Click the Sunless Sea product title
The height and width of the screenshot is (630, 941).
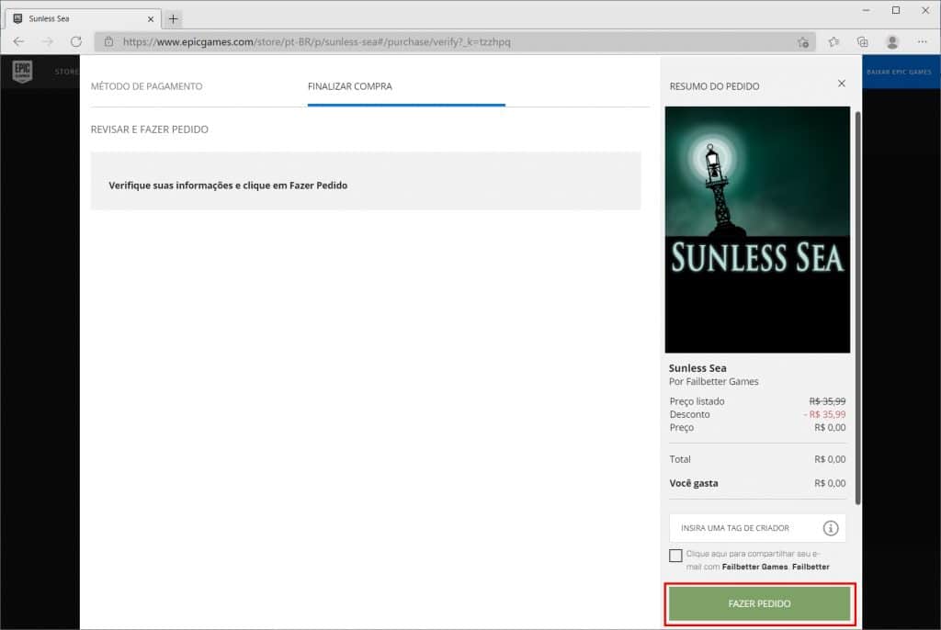(x=697, y=368)
